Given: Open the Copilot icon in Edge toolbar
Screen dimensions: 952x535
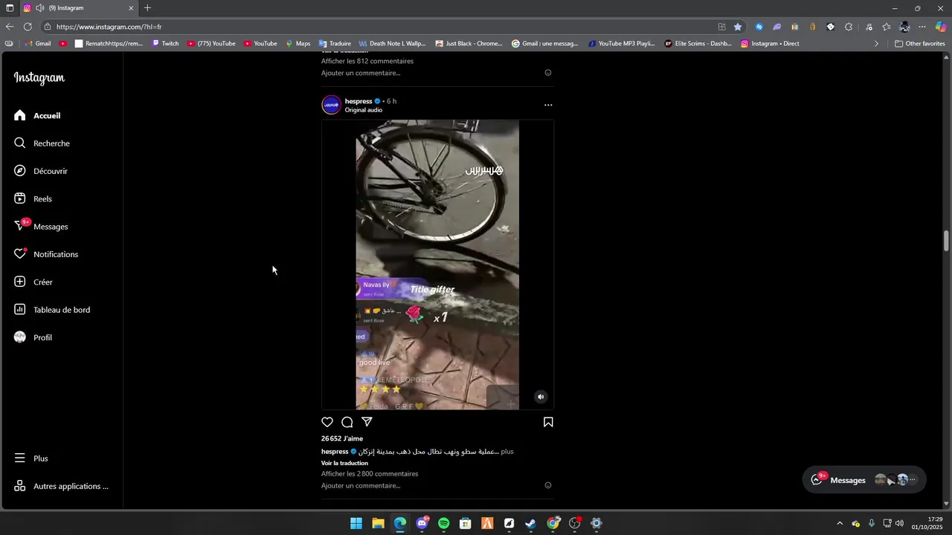Looking at the screenshot, I should (x=941, y=27).
